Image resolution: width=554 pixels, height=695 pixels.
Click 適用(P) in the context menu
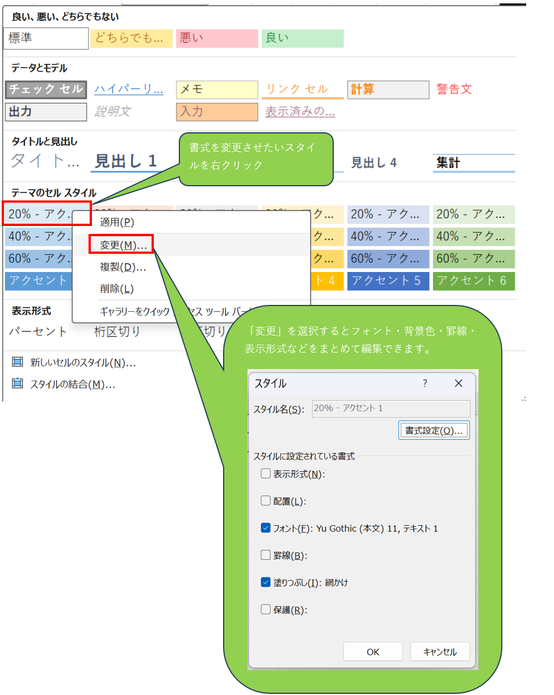click(x=117, y=222)
